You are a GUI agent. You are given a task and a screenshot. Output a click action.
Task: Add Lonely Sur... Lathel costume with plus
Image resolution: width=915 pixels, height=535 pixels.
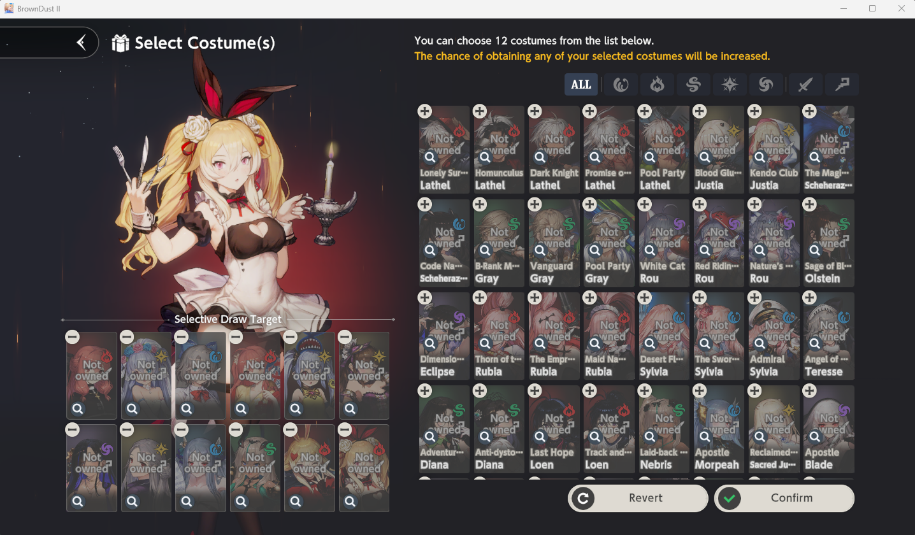[x=424, y=111]
